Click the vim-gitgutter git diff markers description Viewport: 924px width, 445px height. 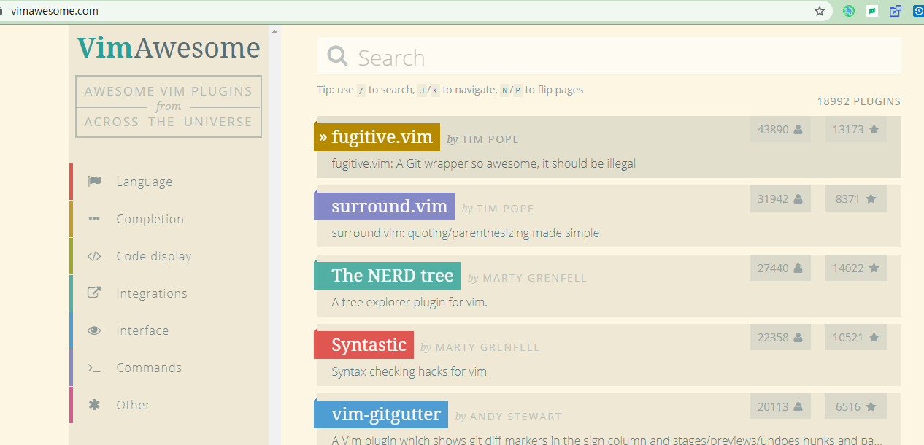[607, 440]
